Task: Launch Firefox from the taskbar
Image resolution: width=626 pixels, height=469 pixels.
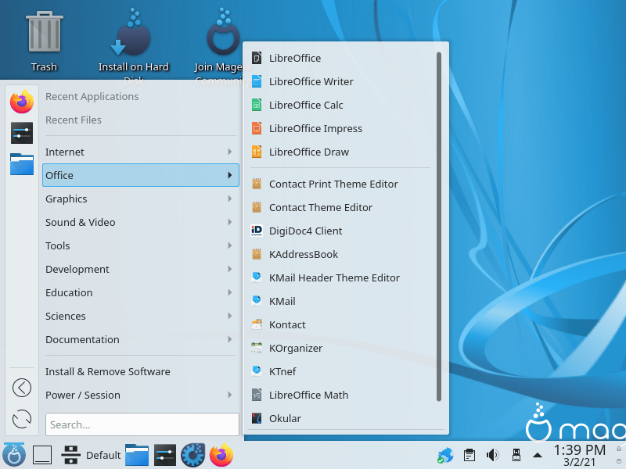Action: coord(221,455)
